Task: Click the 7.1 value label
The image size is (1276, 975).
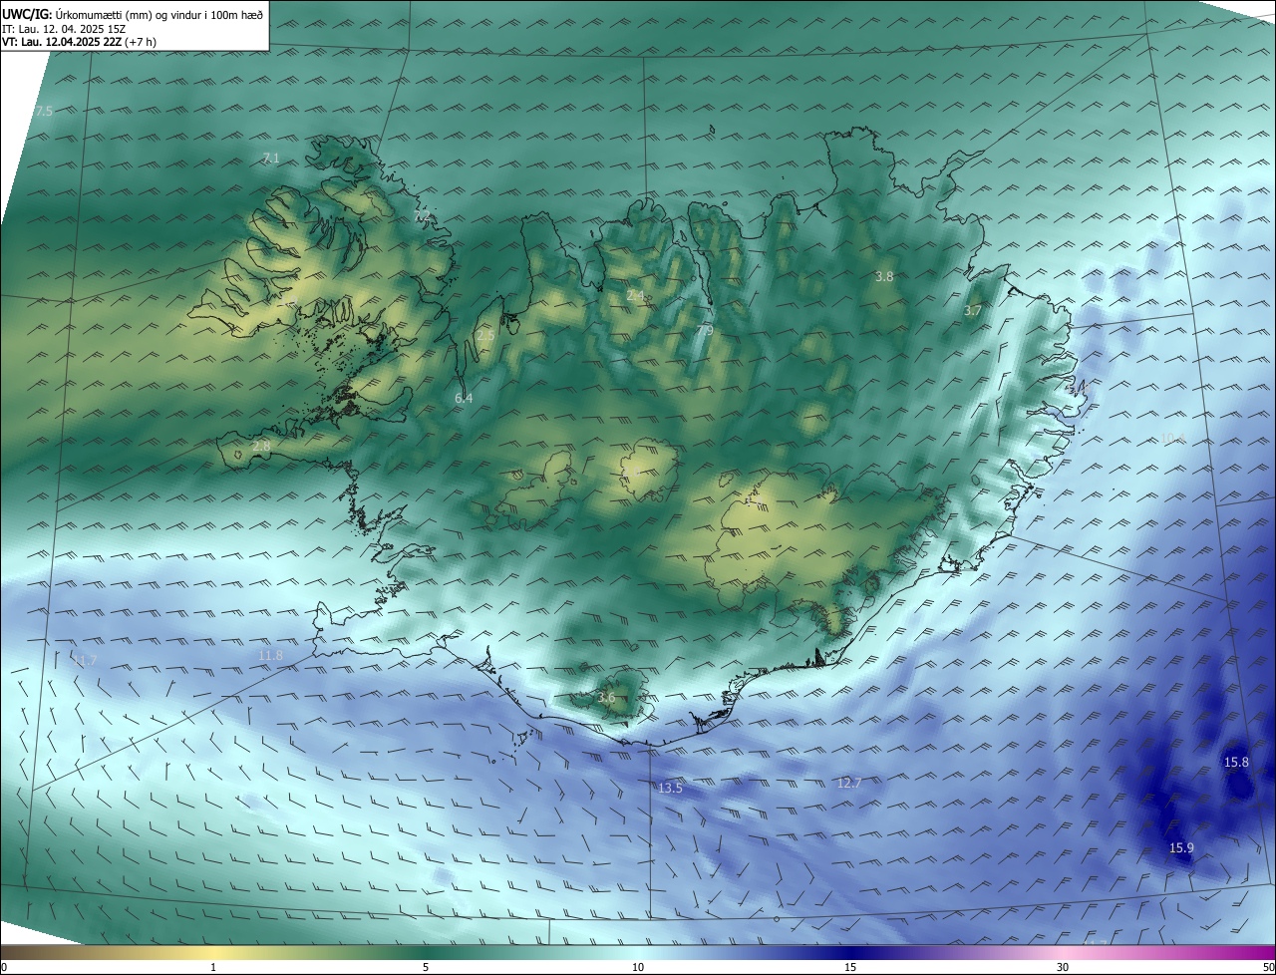Action: [x=270, y=158]
